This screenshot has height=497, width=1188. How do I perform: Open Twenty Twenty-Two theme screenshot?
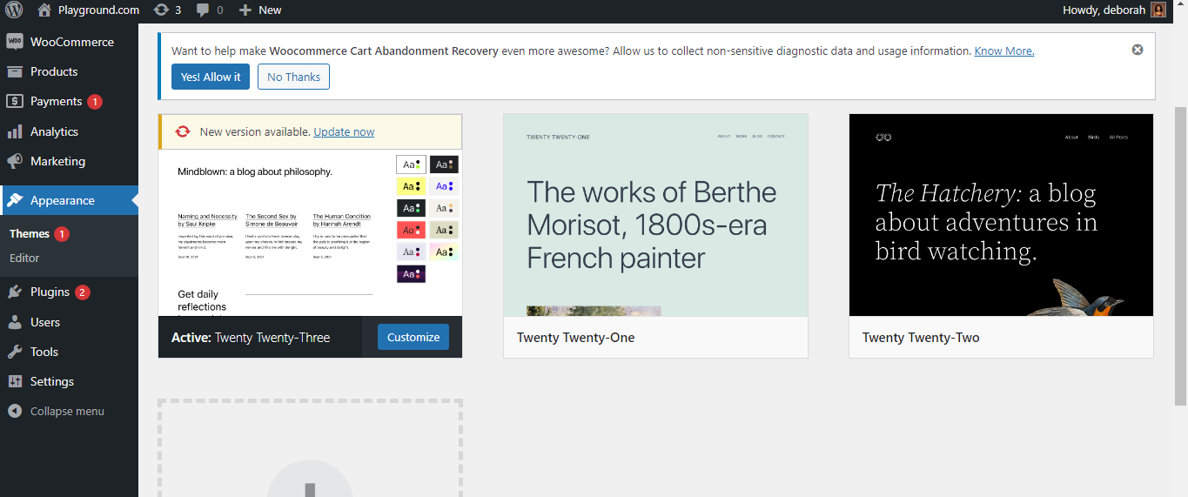point(1001,215)
